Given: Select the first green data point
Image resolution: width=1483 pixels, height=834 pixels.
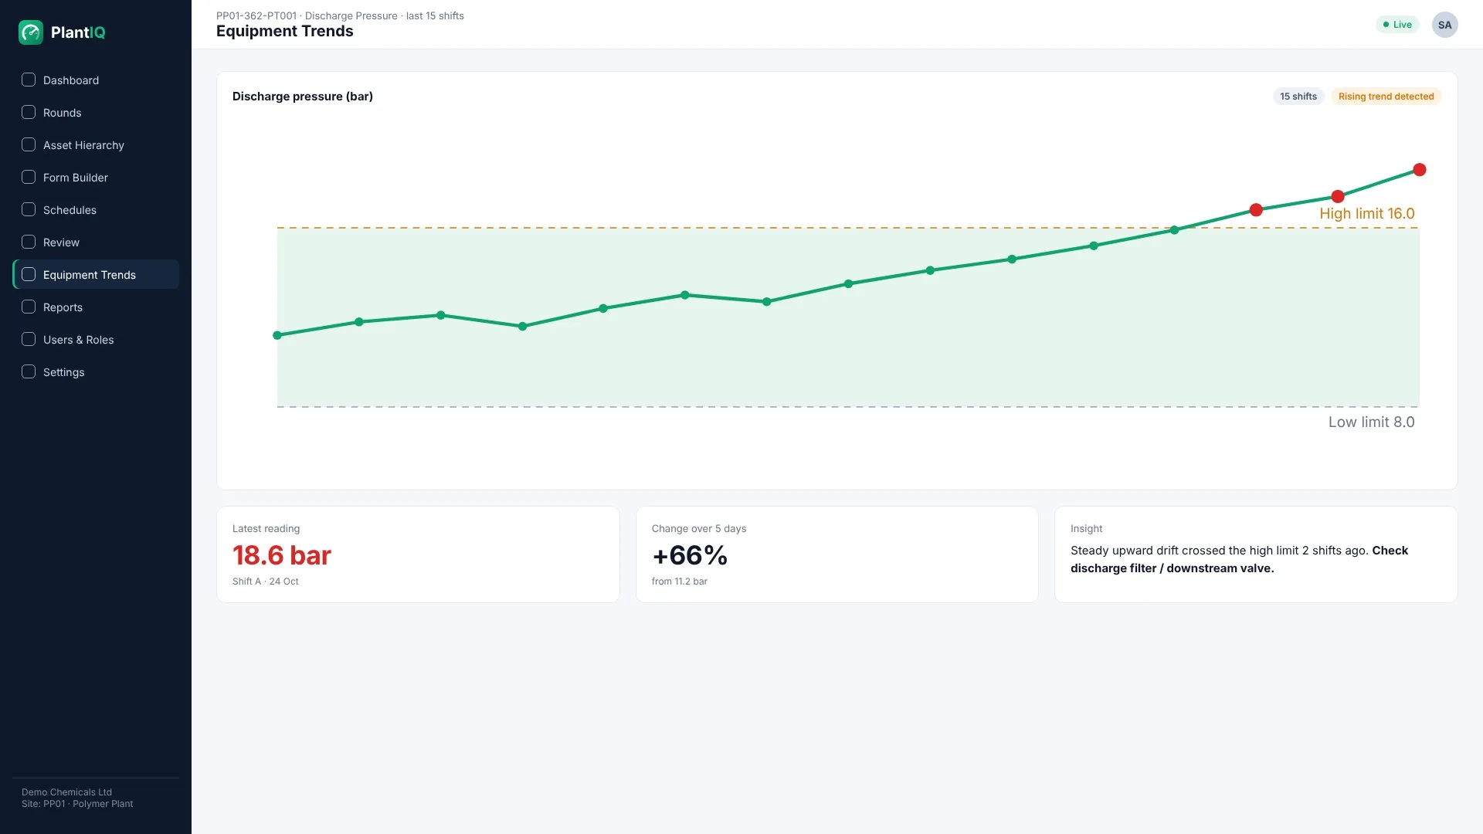Looking at the screenshot, I should [277, 335].
